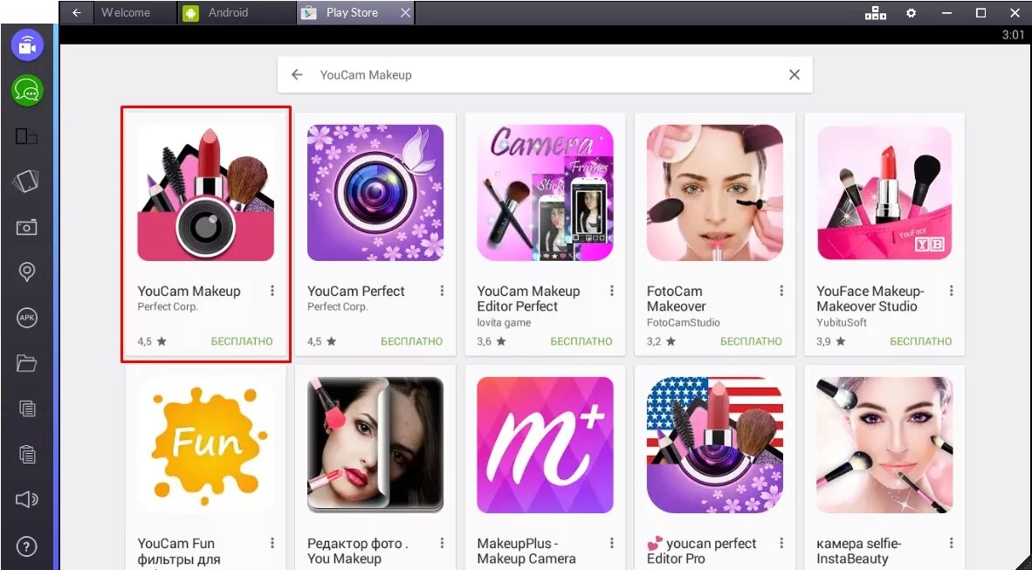Screen dimensions: 1032x570
Task: Open overflow menu for youcan perfect Editor Pro
Action: (x=782, y=543)
